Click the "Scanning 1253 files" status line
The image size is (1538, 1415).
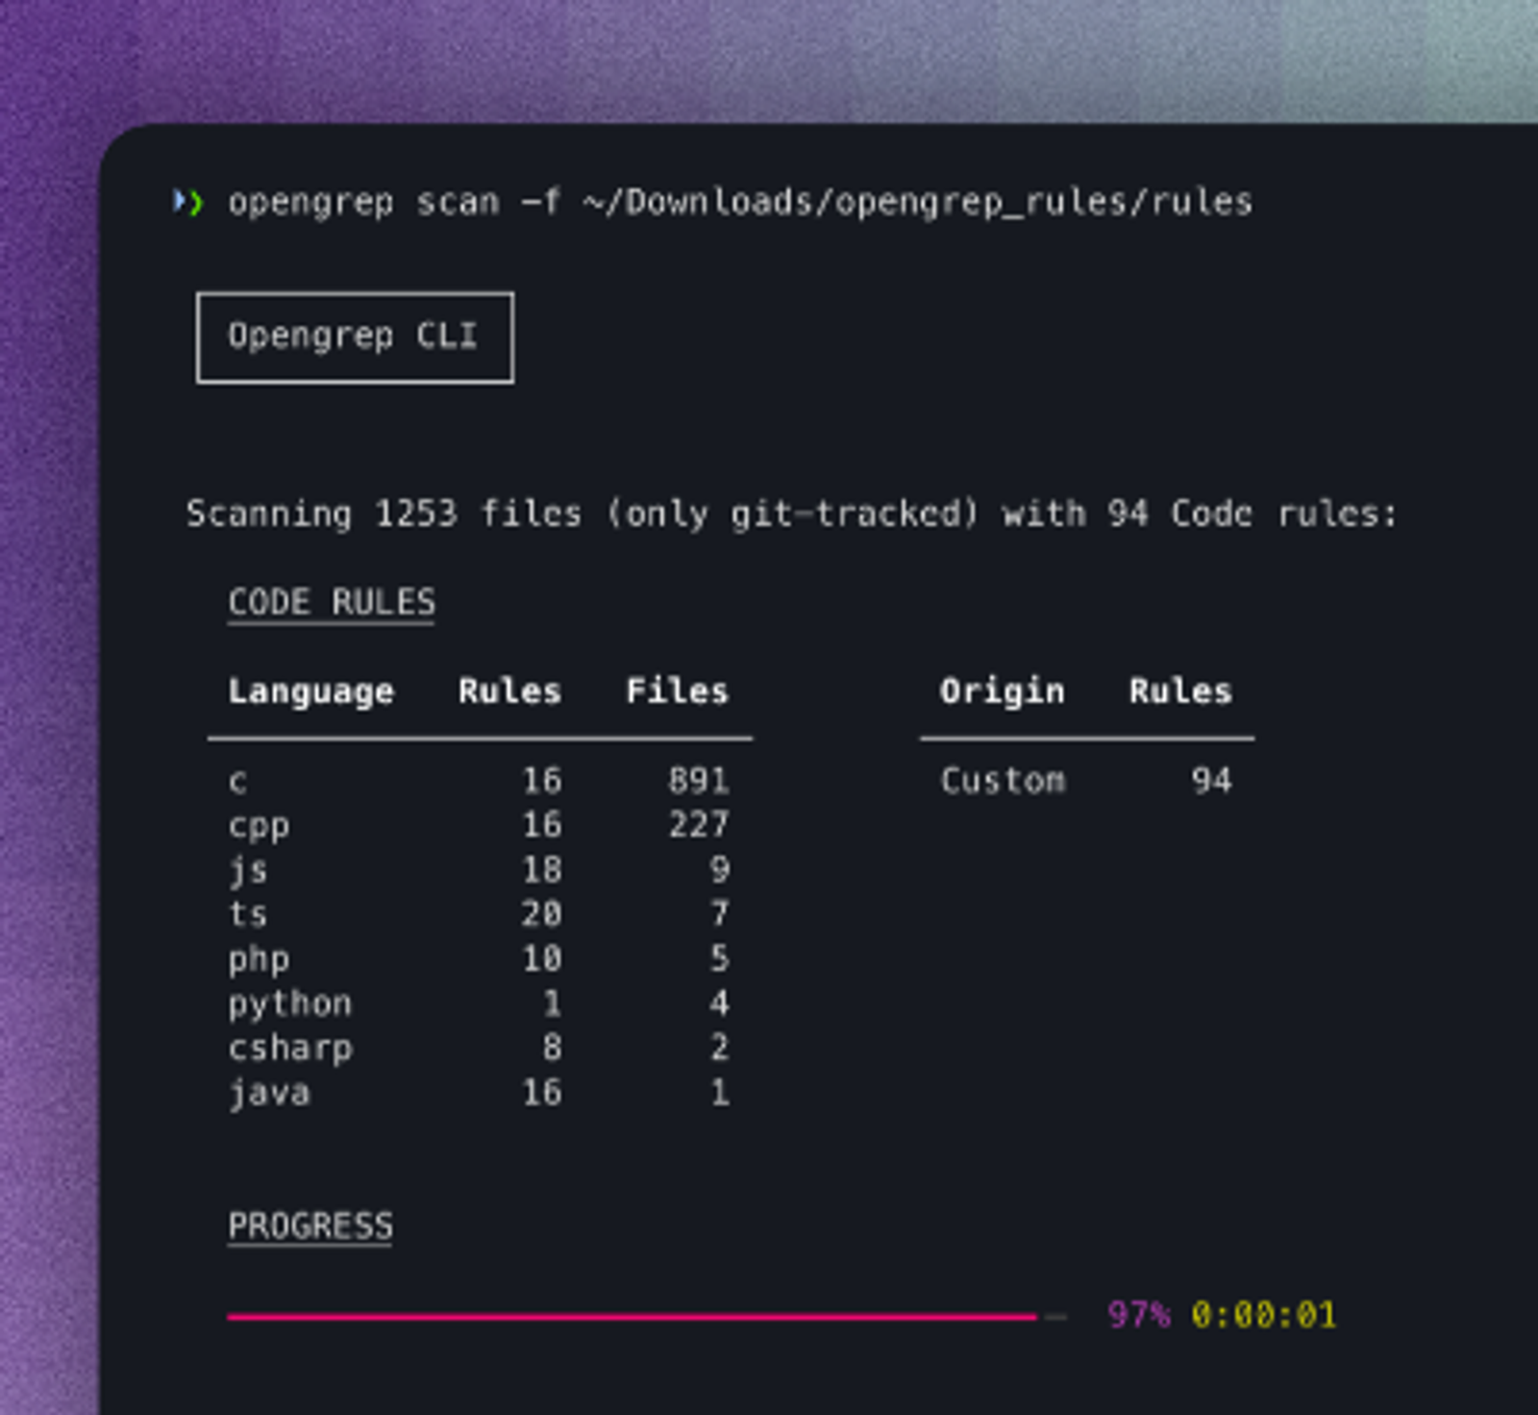pos(791,514)
